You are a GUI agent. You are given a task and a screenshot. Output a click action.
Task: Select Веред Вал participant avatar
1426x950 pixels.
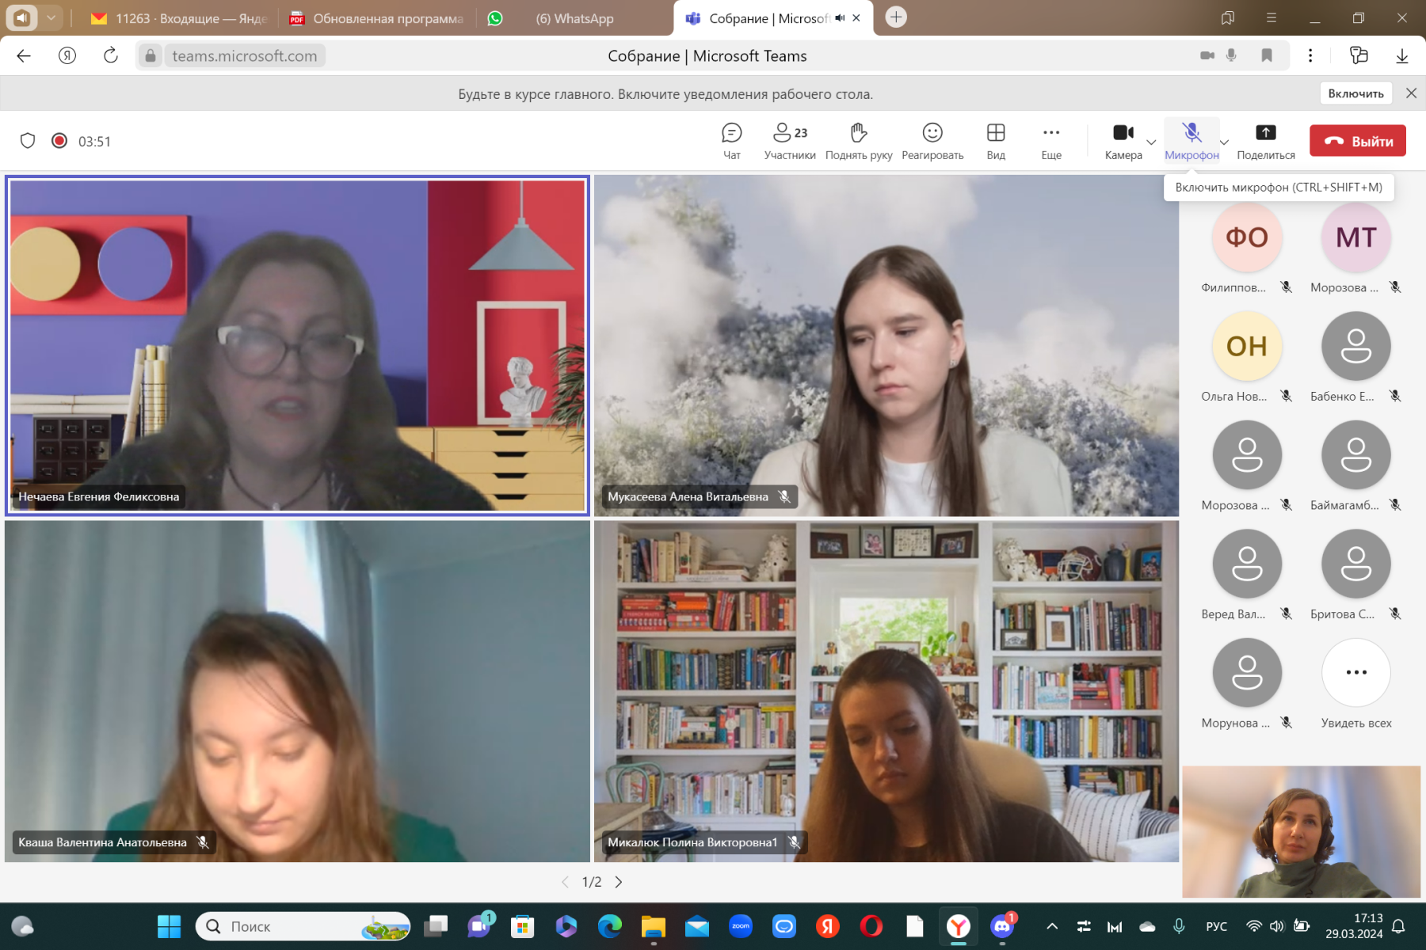(1247, 564)
